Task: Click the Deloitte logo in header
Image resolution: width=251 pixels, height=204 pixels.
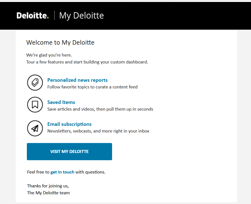Action: pos(33,16)
